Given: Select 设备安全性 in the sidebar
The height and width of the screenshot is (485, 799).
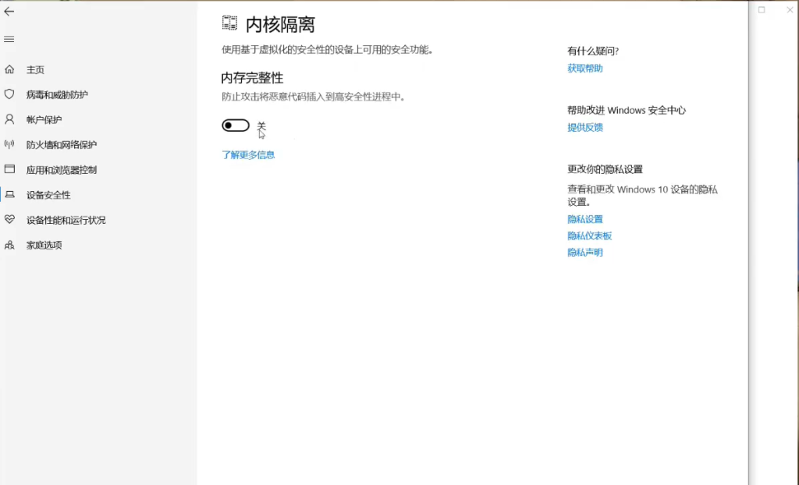Looking at the screenshot, I should pos(48,195).
